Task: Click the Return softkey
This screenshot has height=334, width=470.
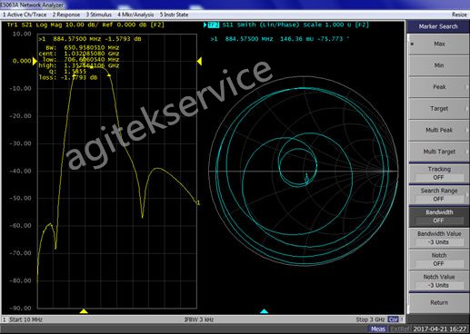Action: pyautogui.click(x=439, y=302)
